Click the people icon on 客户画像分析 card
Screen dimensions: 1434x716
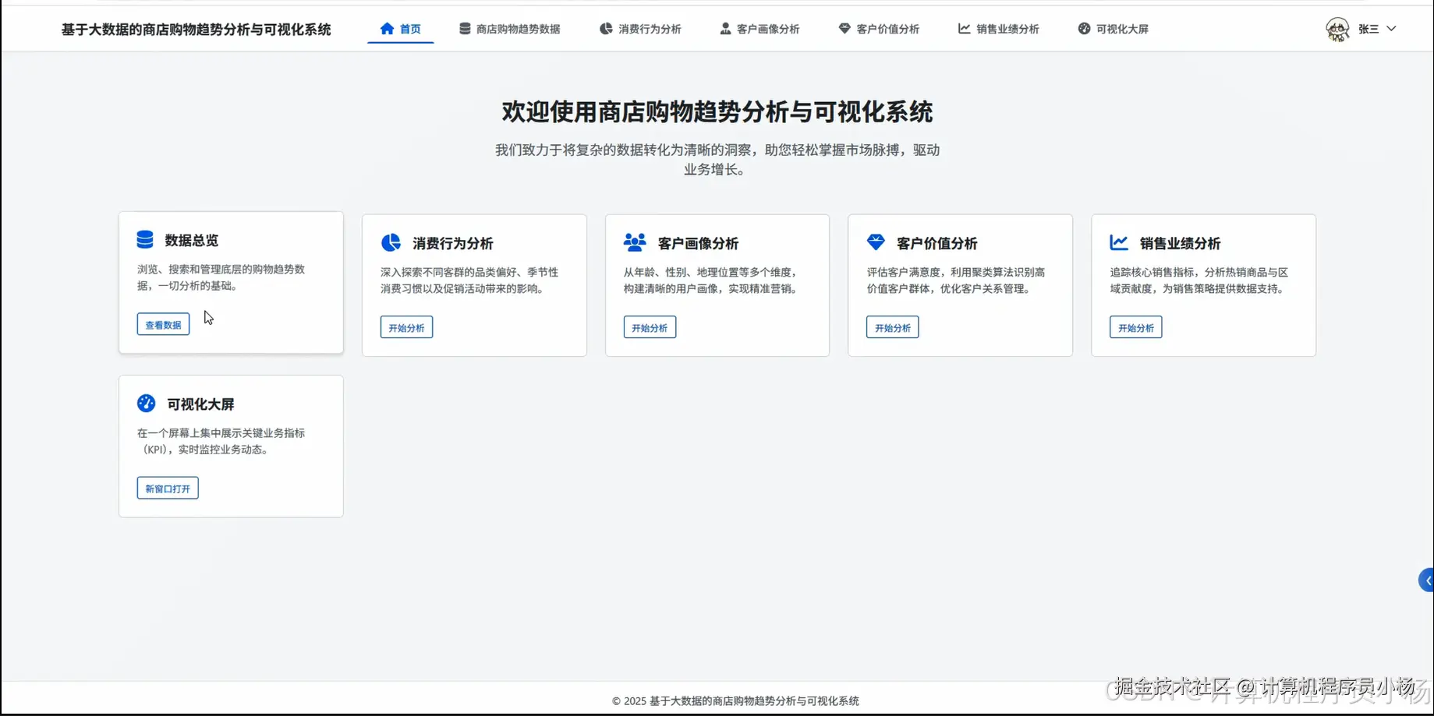635,242
